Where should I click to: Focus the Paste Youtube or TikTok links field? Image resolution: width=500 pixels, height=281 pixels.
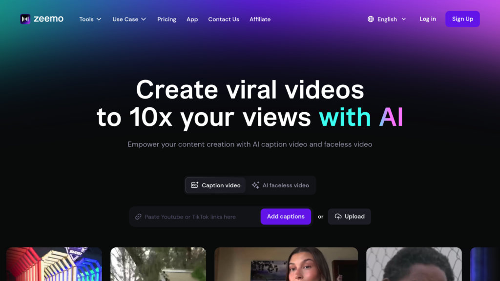click(x=196, y=217)
